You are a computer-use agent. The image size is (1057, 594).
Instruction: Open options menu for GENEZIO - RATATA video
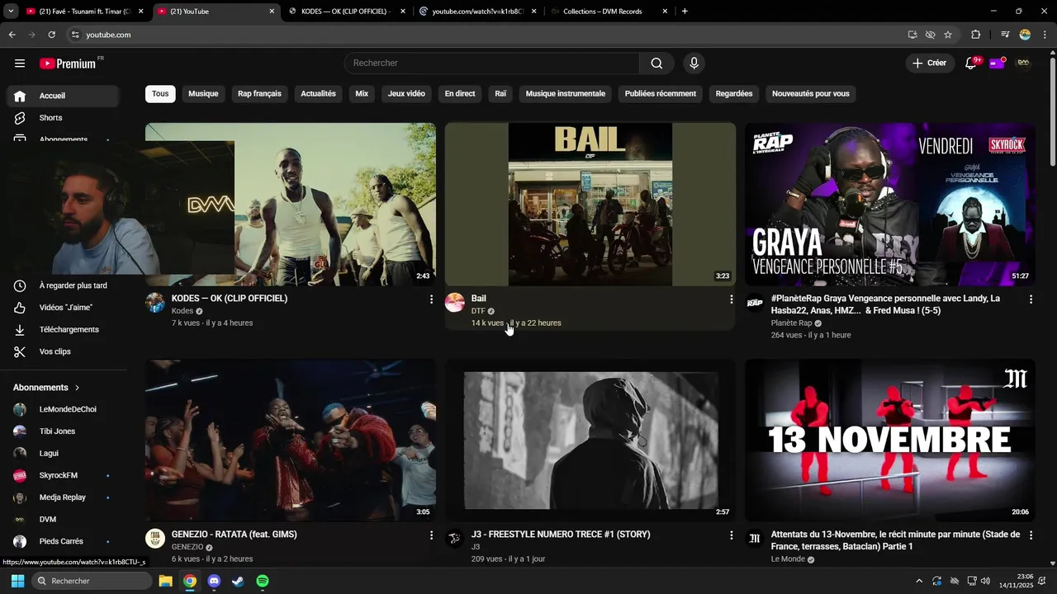click(431, 535)
